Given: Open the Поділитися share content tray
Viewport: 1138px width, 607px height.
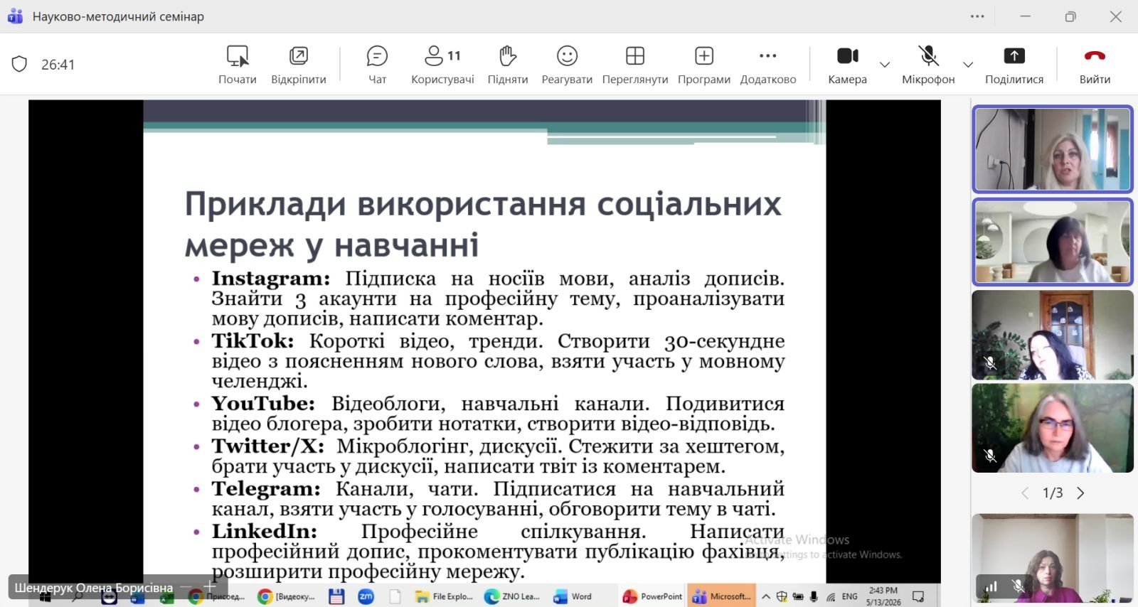Looking at the screenshot, I should (x=1014, y=65).
